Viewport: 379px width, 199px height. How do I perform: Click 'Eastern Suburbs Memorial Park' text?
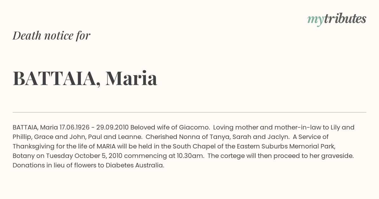[x=296, y=146]
